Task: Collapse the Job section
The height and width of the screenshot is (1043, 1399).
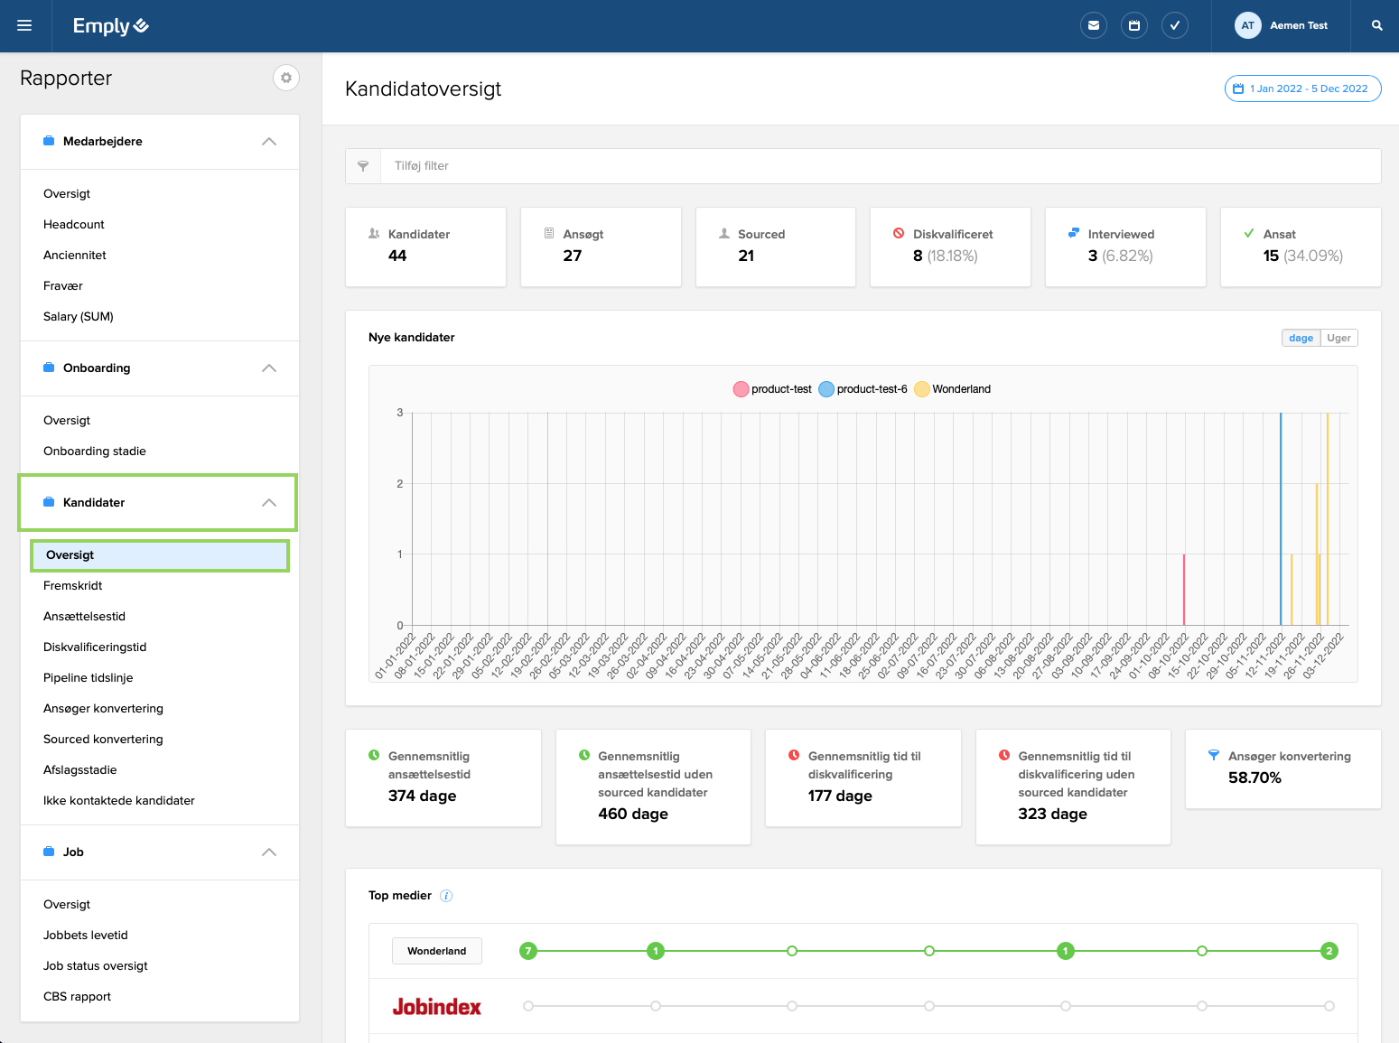Action: pos(268,852)
